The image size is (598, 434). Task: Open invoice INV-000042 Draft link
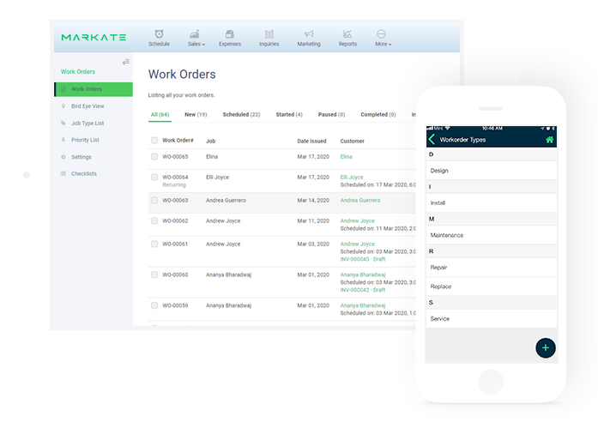(363, 290)
